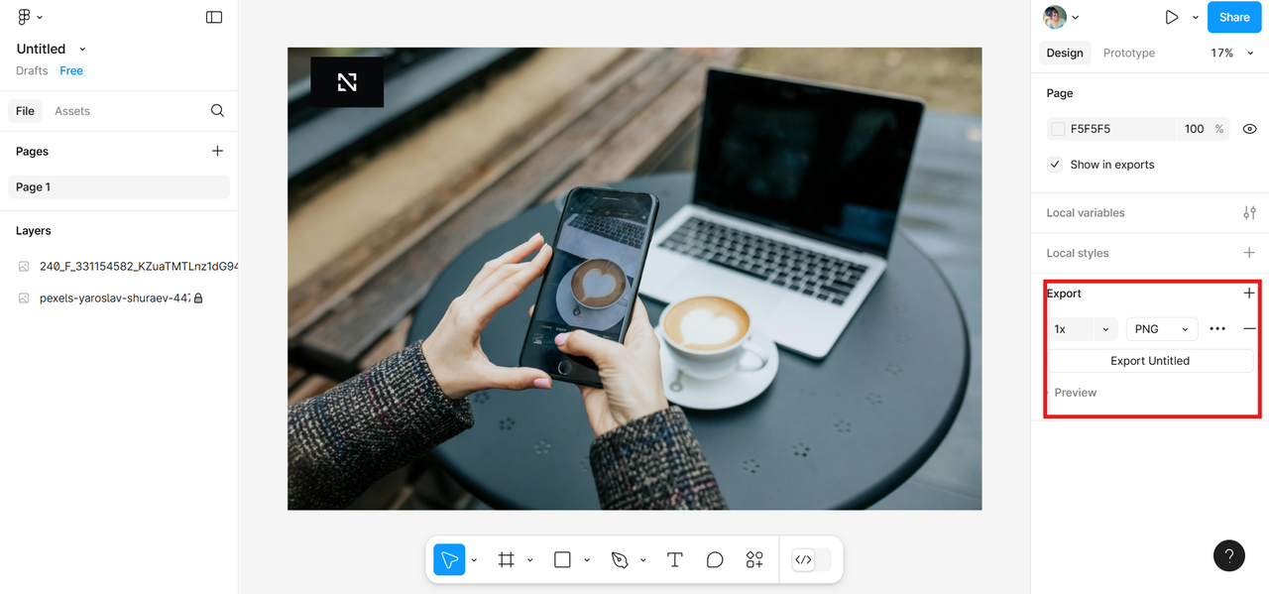Image resolution: width=1269 pixels, height=594 pixels.
Task: Expand the export Preview section
Action: (1075, 393)
